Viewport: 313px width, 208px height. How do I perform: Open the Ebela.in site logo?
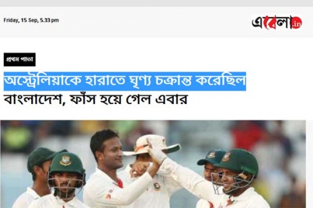coord(276,22)
